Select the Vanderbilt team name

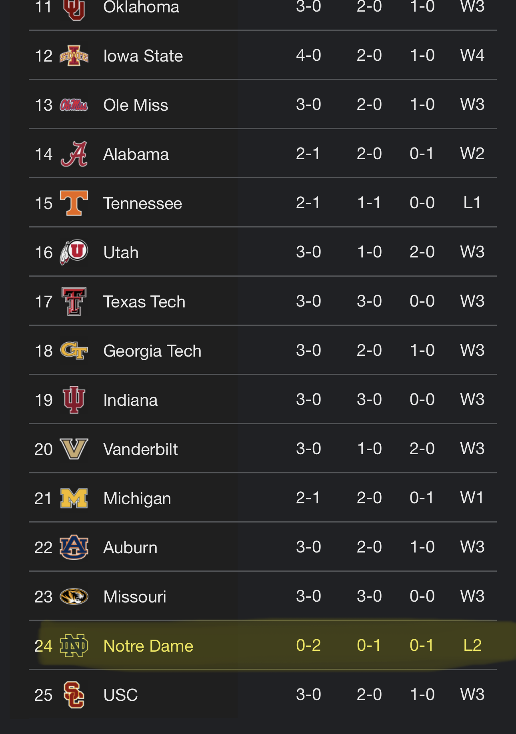click(140, 449)
